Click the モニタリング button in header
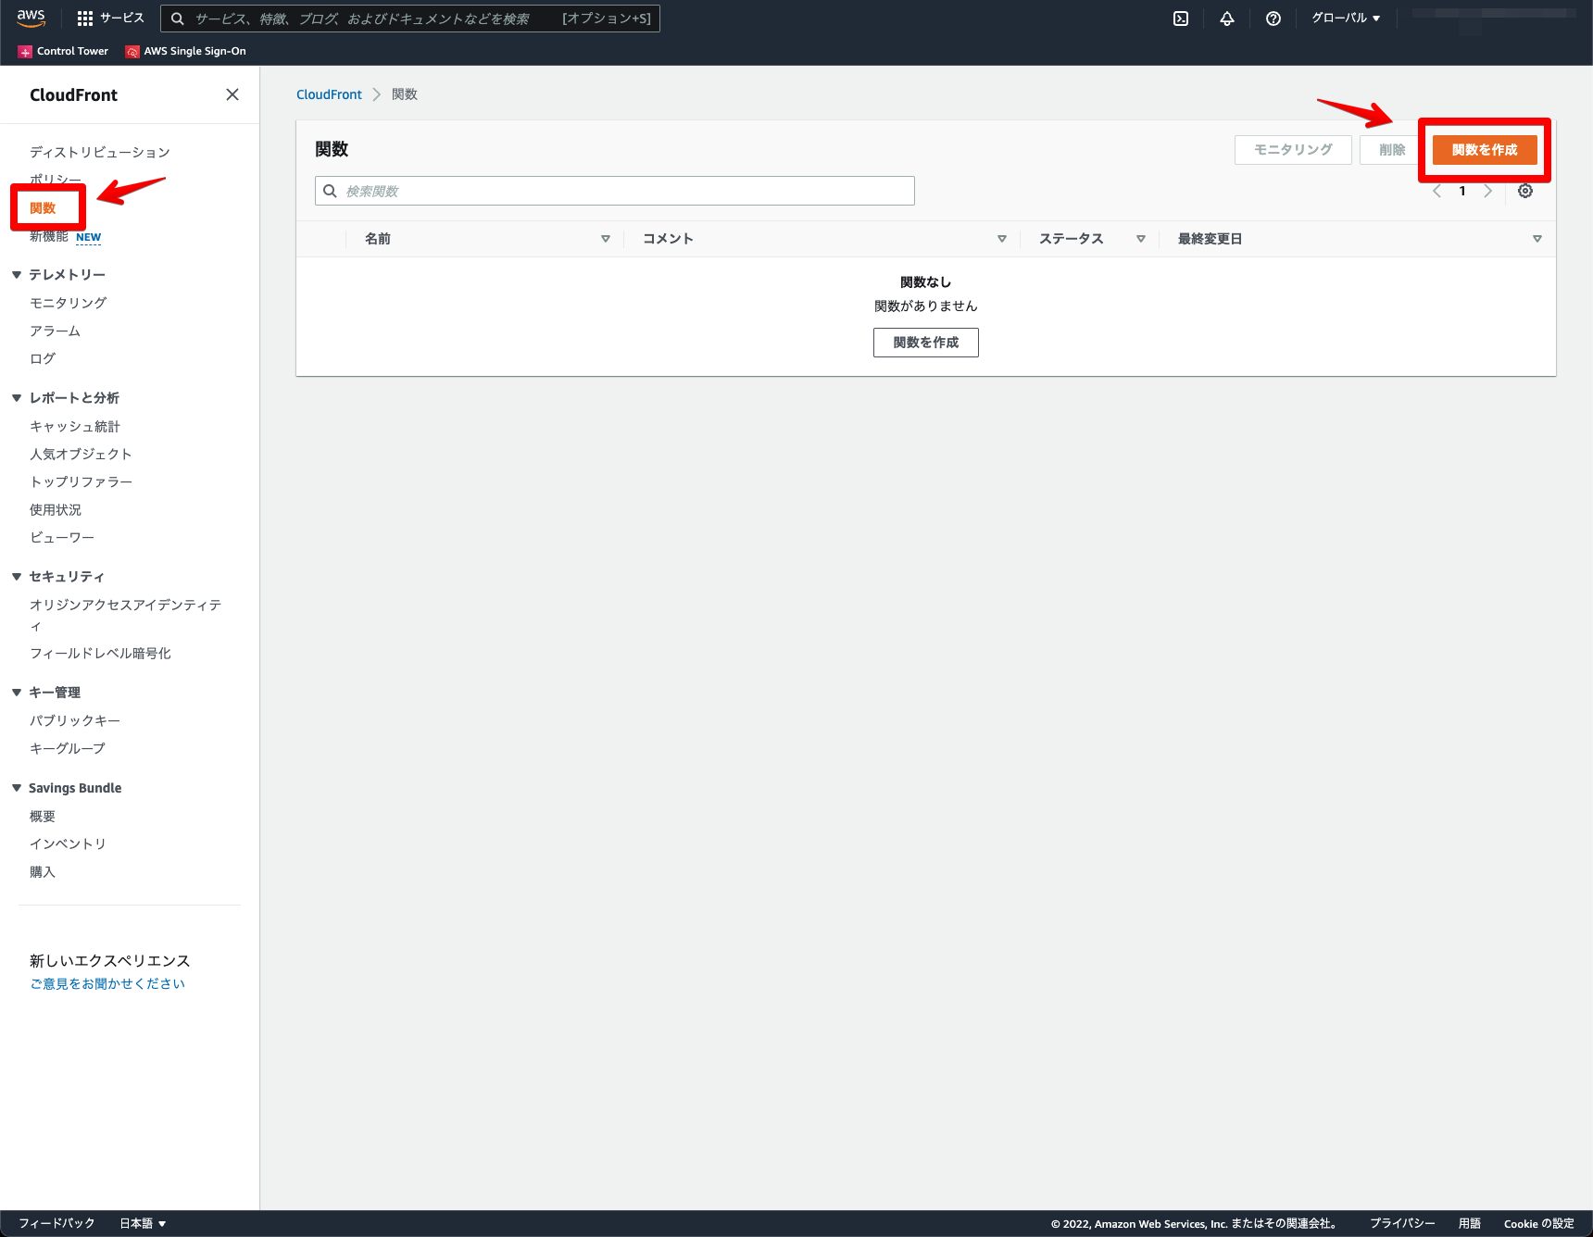The width and height of the screenshot is (1593, 1237). point(1293,150)
